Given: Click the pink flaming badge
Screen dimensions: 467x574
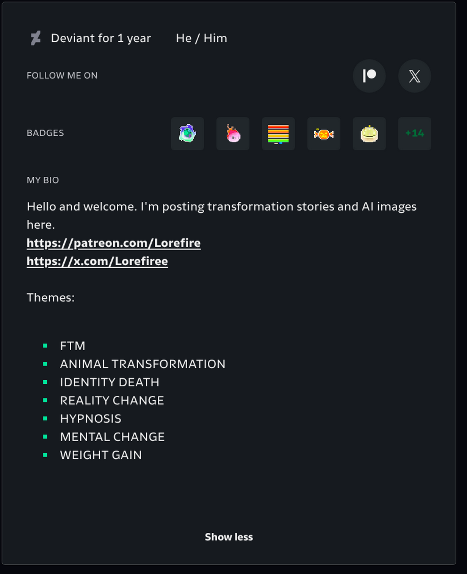Looking at the screenshot, I should click(233, 133).
